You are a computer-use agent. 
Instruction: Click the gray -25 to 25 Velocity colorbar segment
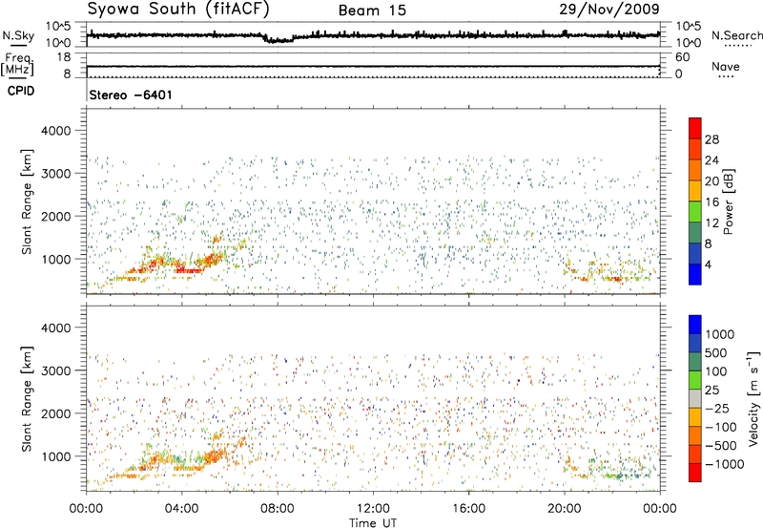coord(695,398)
